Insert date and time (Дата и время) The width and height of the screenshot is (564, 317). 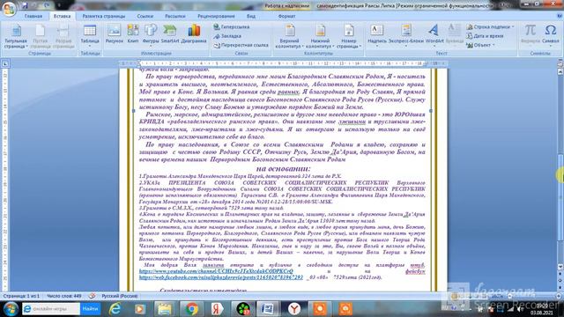click(485, 36)
